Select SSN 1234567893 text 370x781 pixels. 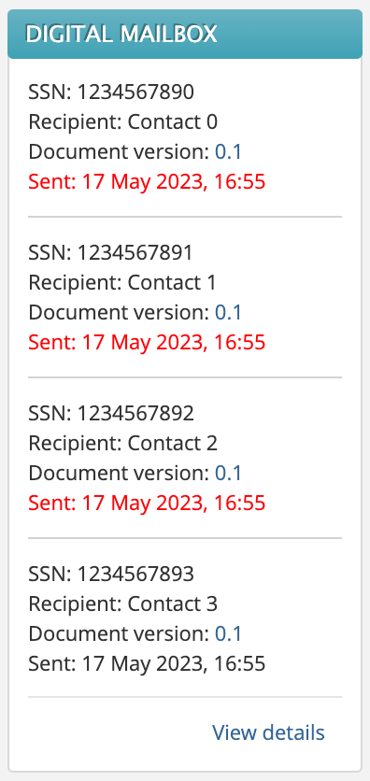(x=111, y=575)
